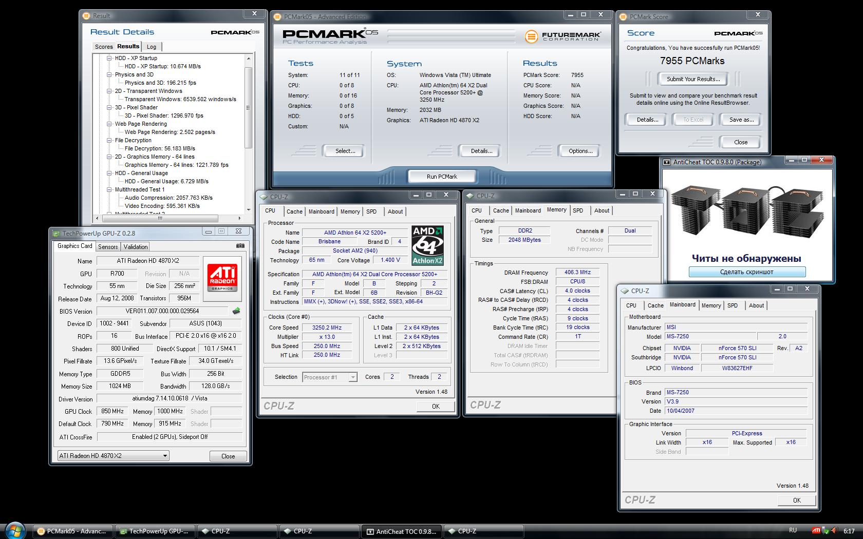The image size is (863, 539).
Task: Click GPU Clock field 850 MHz
Action: tap(112, 411)
